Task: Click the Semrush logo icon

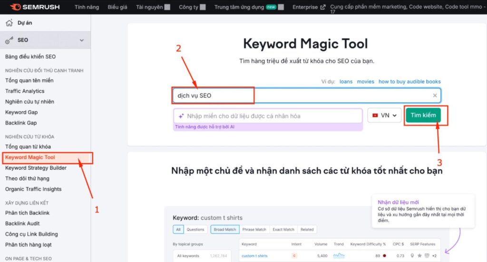Action: (15, 7)
